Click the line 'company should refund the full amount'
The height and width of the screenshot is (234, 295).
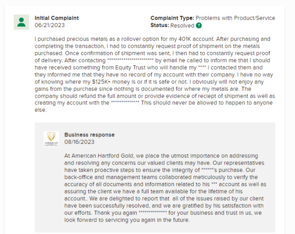155,96
